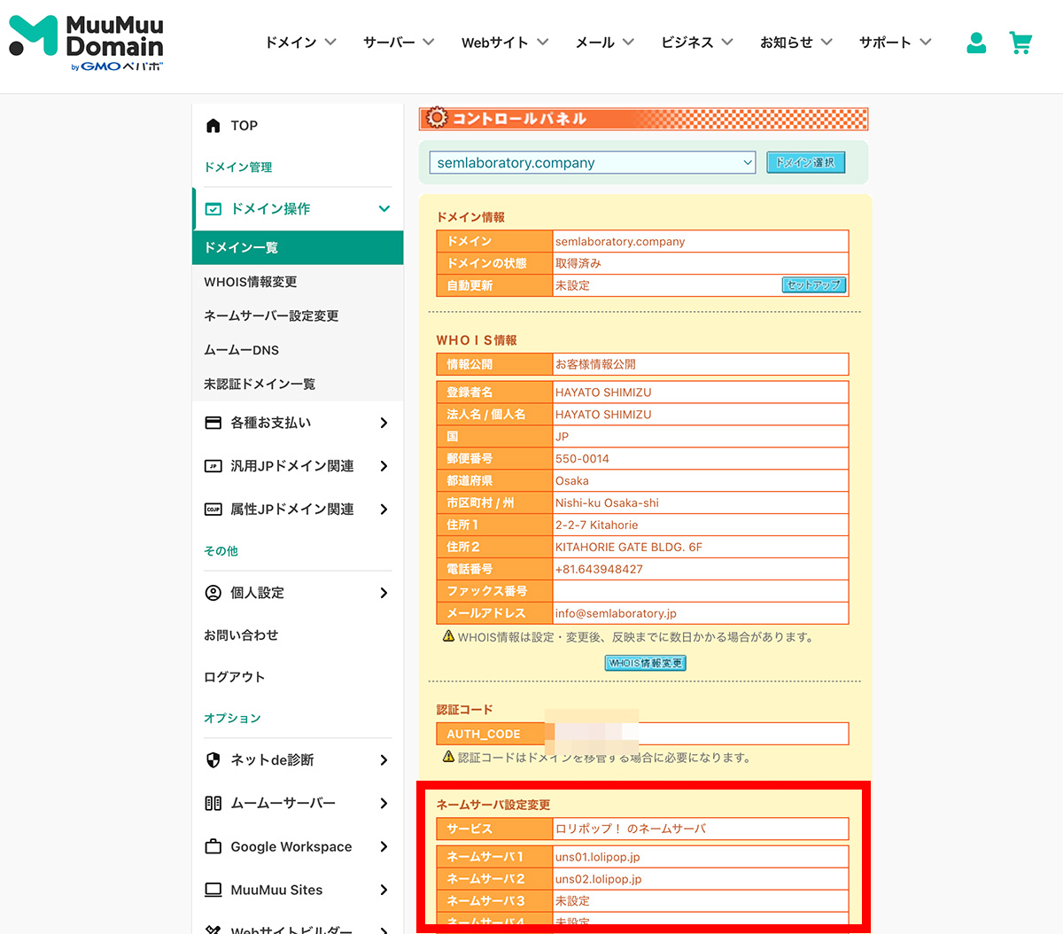
Task: Open the サポート top navigation menu
Action: (x=895, y=43)
